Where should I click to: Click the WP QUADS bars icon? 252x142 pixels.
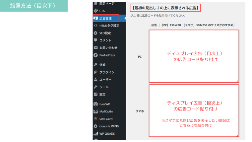[x=95, y=134]
